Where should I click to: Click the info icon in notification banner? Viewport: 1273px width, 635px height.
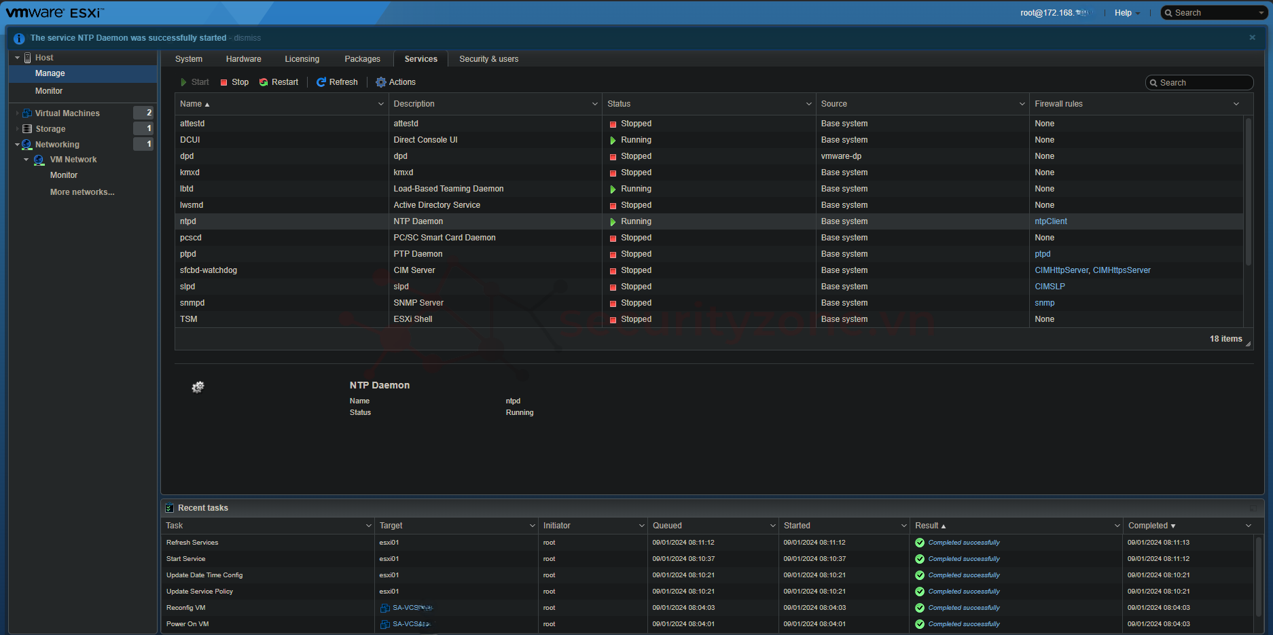[x=19, y=39]
